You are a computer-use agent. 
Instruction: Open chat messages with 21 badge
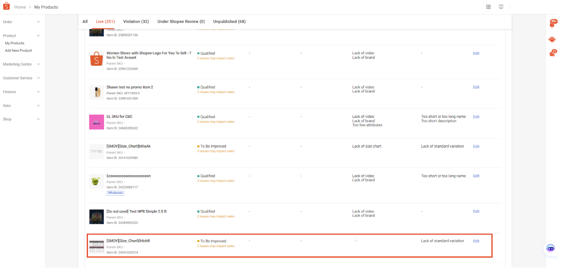[x=552, y=54]
